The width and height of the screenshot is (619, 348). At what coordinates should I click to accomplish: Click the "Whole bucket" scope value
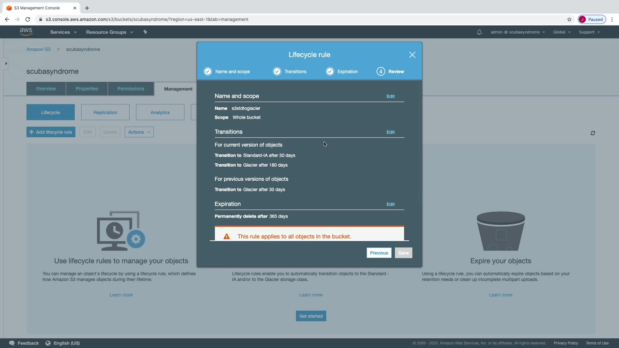(x=247, y=117)
